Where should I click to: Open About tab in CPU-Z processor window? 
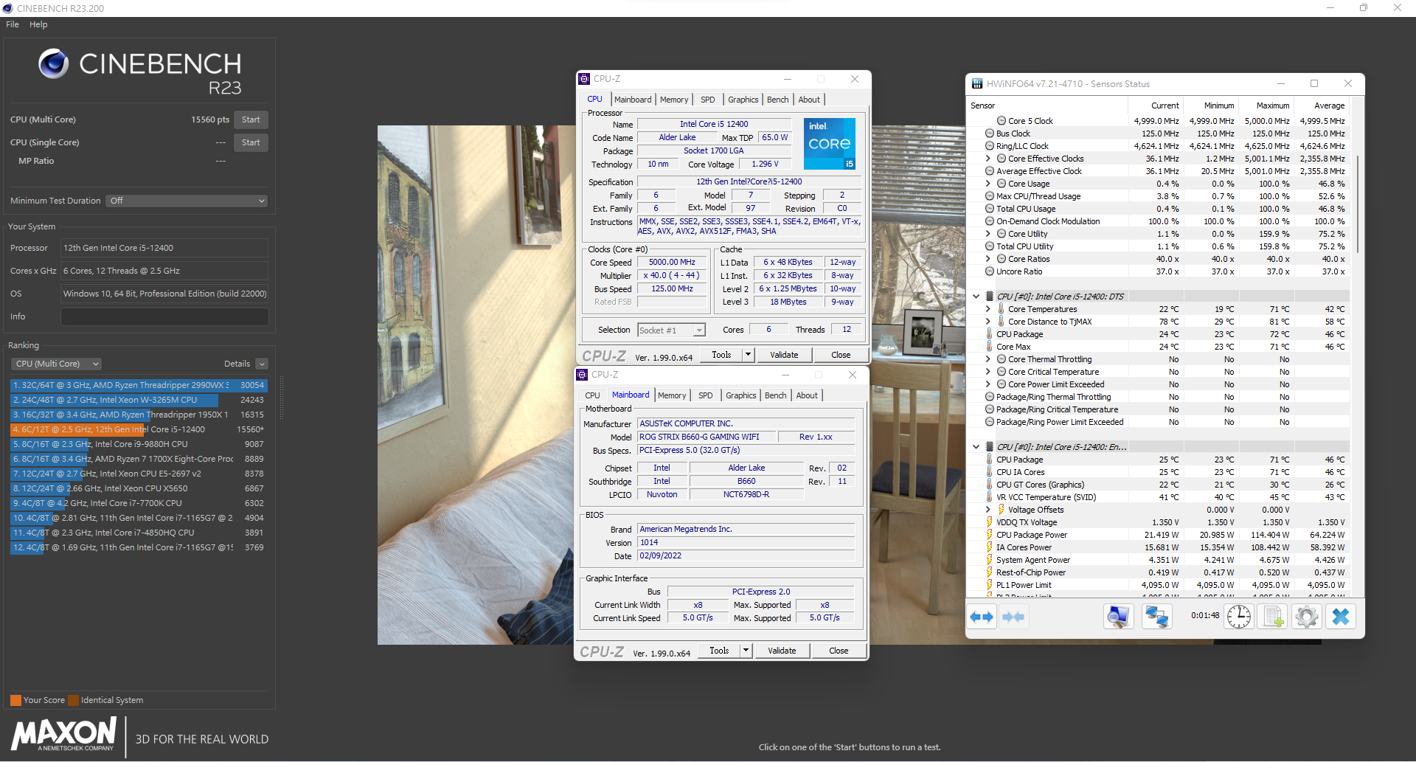point(809,100)
